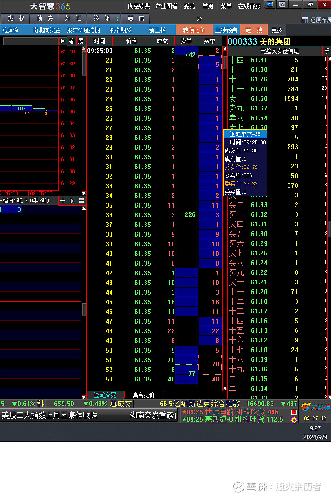Click the 000333 美的集团 stock title
This screenshot has width=331, height=497.
click(x=259, y=41)
